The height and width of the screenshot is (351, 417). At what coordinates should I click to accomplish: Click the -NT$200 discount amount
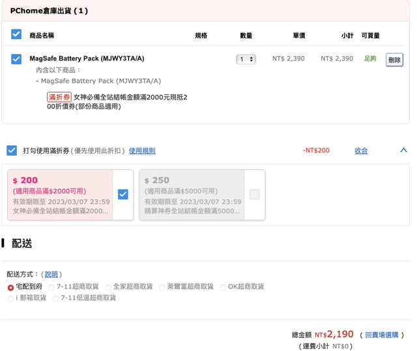[x=316, y=150]
